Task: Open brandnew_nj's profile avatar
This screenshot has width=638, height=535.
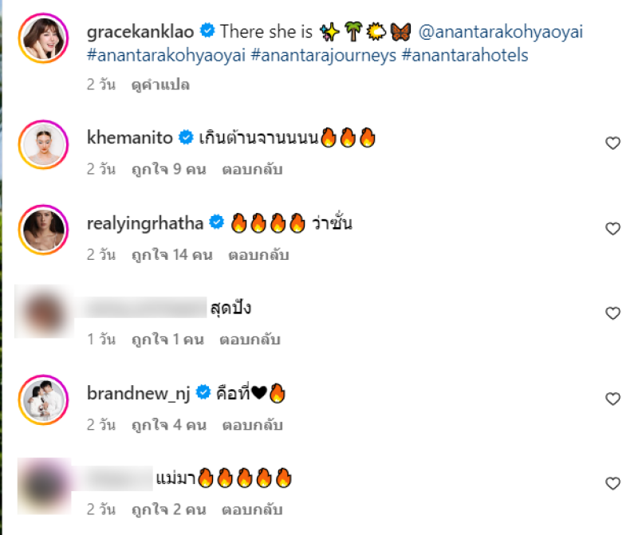Action: [43, 400]
